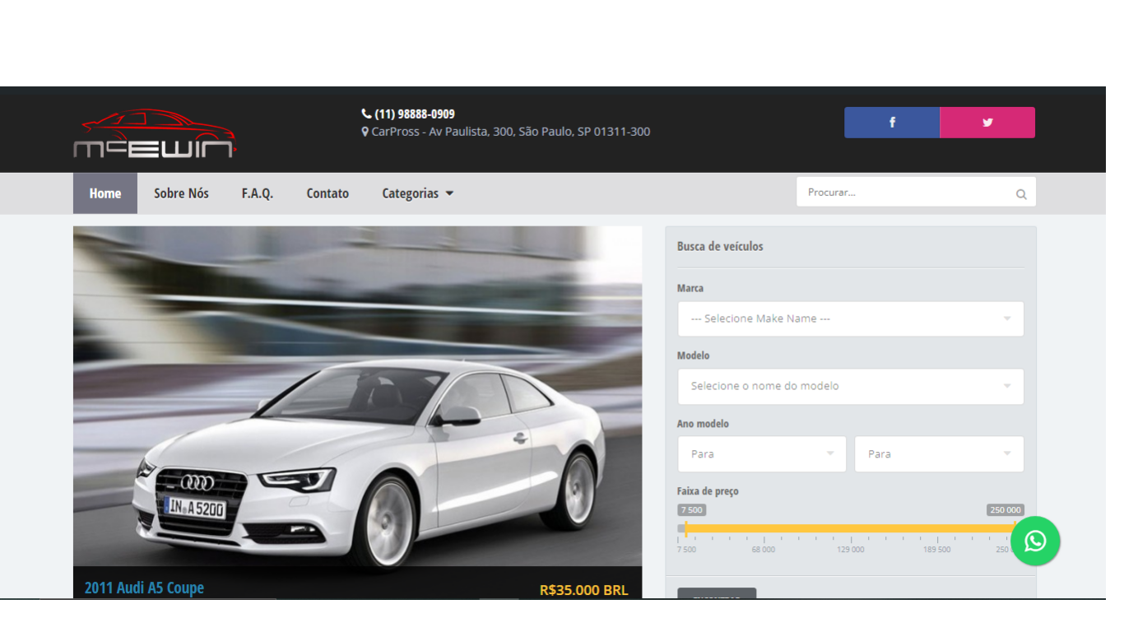This screenshot has height=632, width=1124.
Task: Open the Facebook social button
Action: pyautogui.click(x=892, y=123)
